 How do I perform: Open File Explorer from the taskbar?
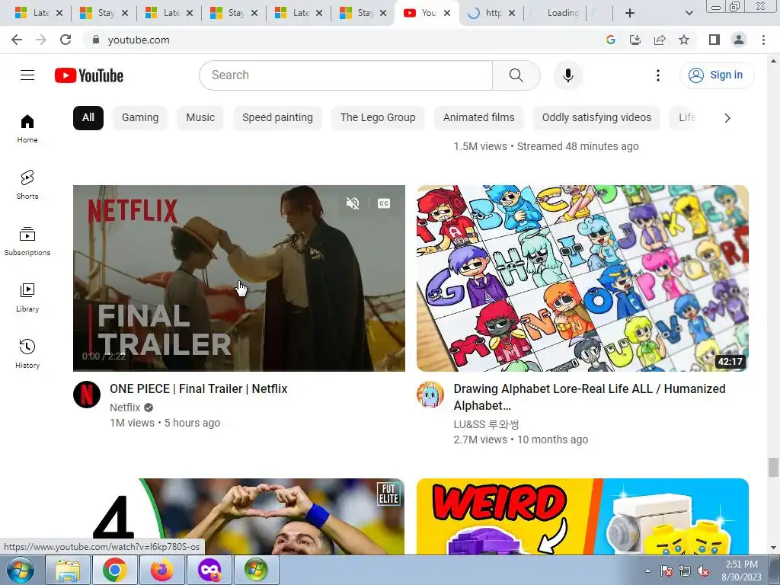(x=68, y=570)
